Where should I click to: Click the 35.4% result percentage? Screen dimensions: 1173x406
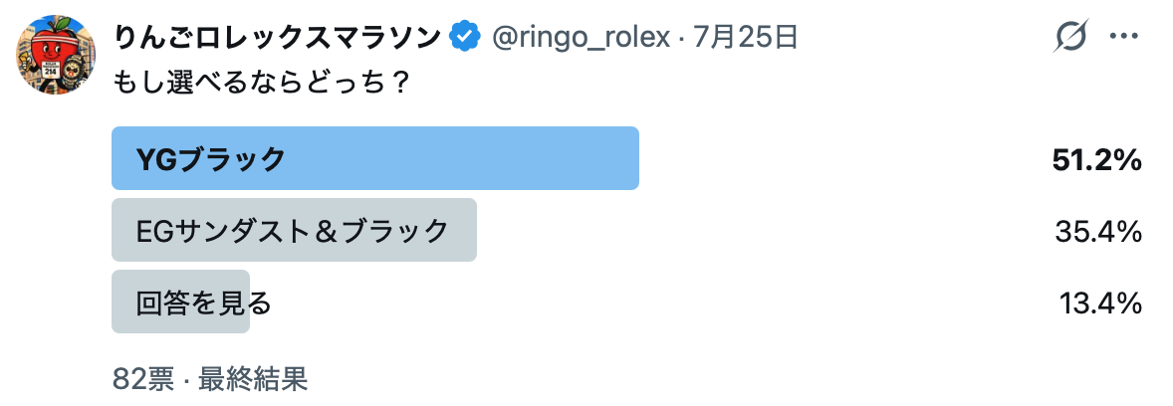click(x=1098, y=231)
